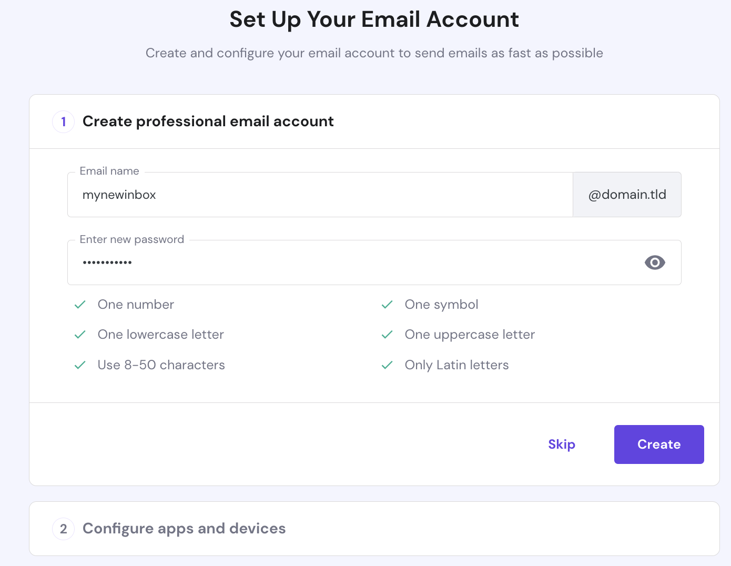Collapse the Create professional email account section

click(208, 122)
